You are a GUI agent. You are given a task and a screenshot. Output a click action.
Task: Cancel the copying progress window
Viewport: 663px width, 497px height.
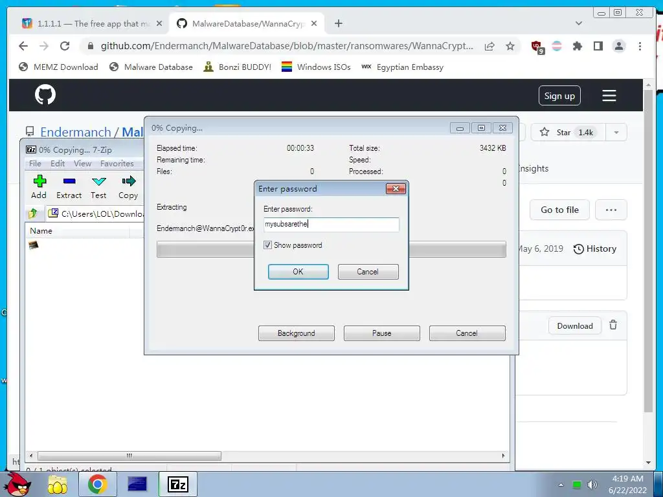[467, 333]
